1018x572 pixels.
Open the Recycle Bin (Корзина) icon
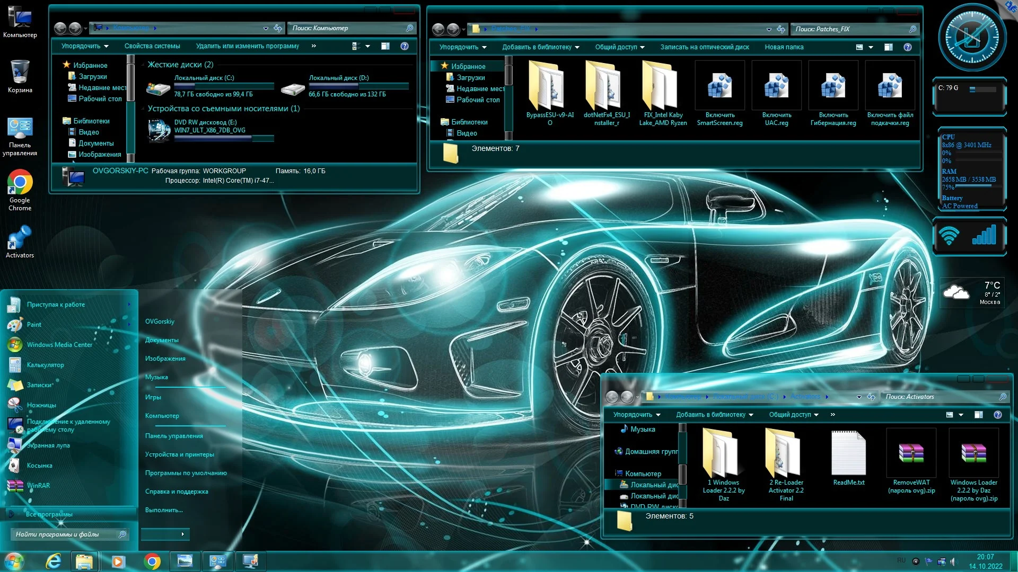point(20,72)
